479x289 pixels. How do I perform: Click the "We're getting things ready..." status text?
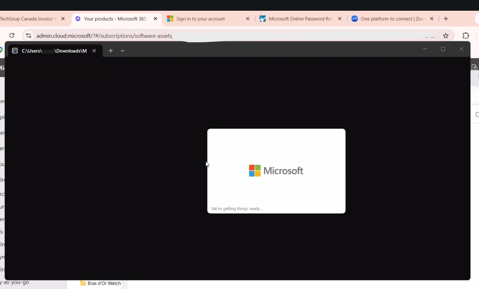coord(237,209)
